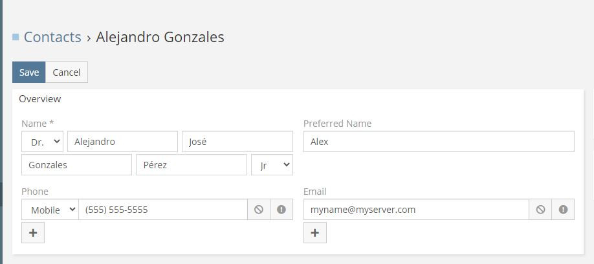Image resolution: width=594 pixels, height=264 pixels.
Task: Focus the last name field with Gonzales
Action: 76,165
